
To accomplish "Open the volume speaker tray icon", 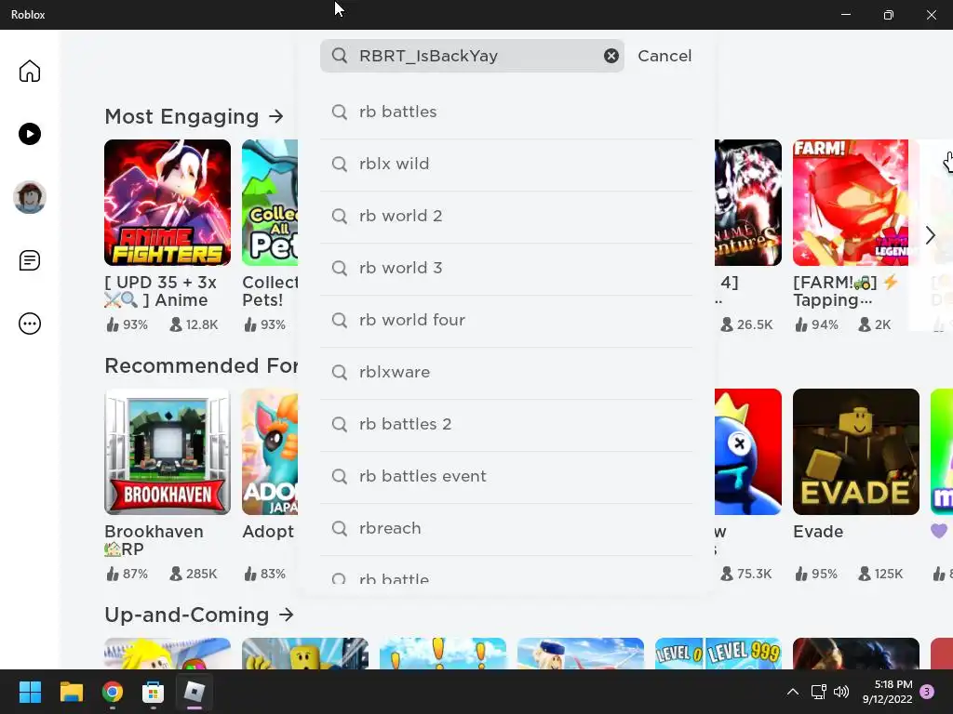I will pos(841,692).
